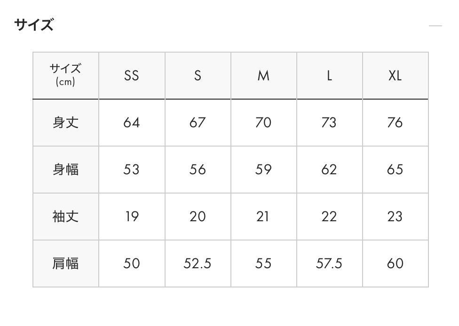The height and width of the screenshot is (326, 459).
Task: Select the 23 cell for XL 袖丈
Action: 395,217
